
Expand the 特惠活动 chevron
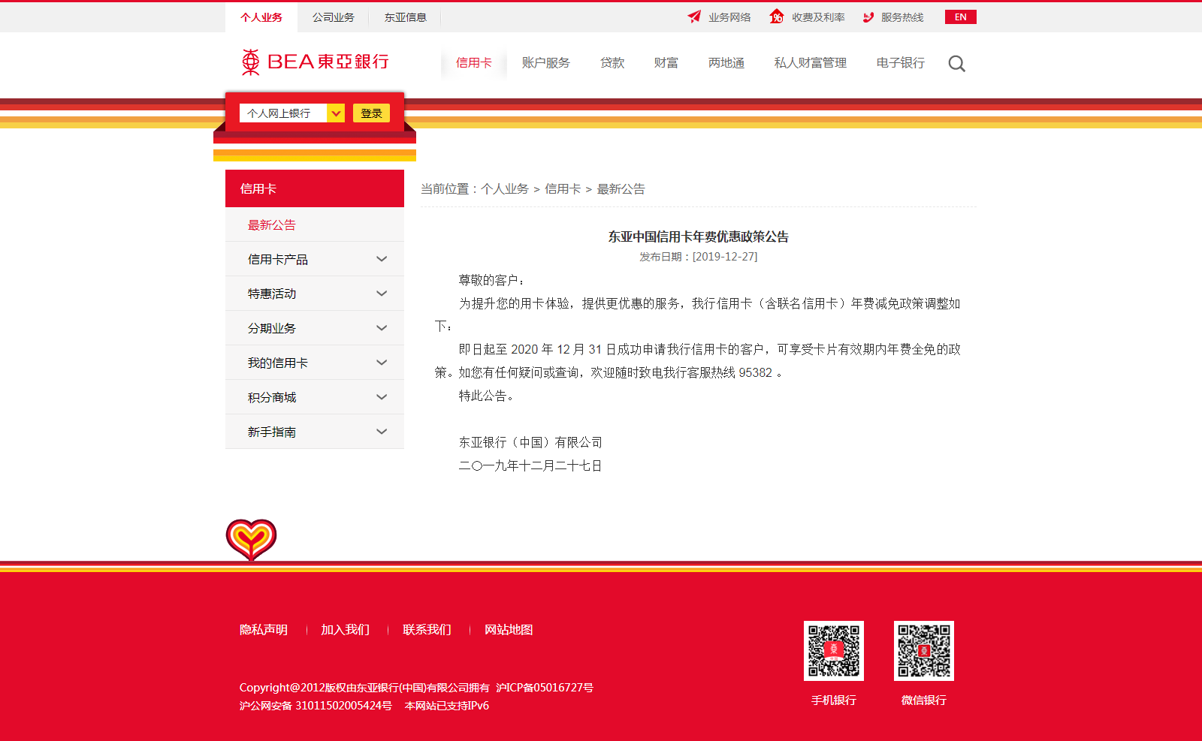point(382,294)
